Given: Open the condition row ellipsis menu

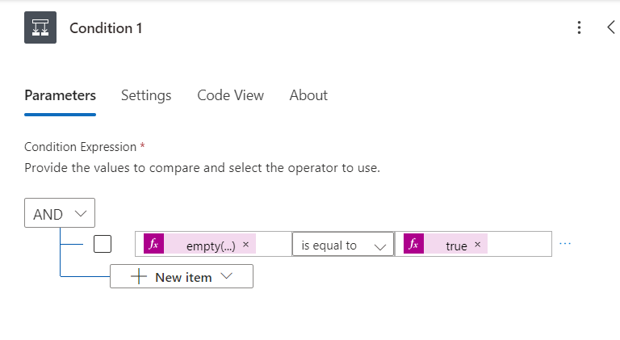Looking at the screenshot, I should click(x=565, y=244).
